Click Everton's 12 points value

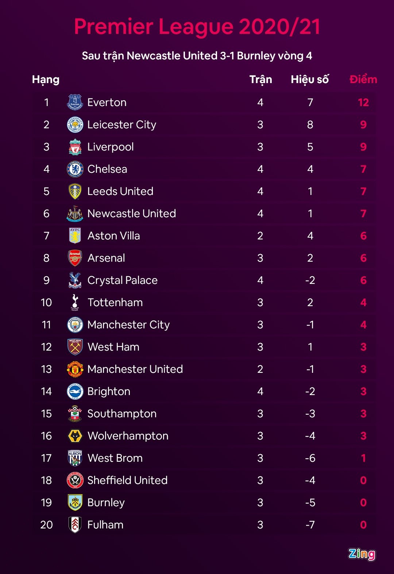coord(363,102)
